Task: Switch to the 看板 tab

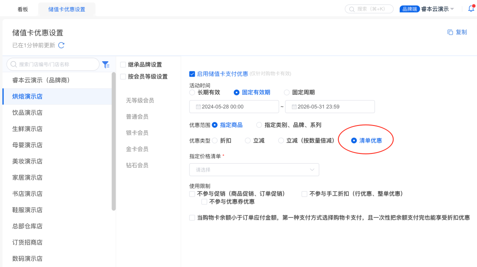Action: click(23, 9)
